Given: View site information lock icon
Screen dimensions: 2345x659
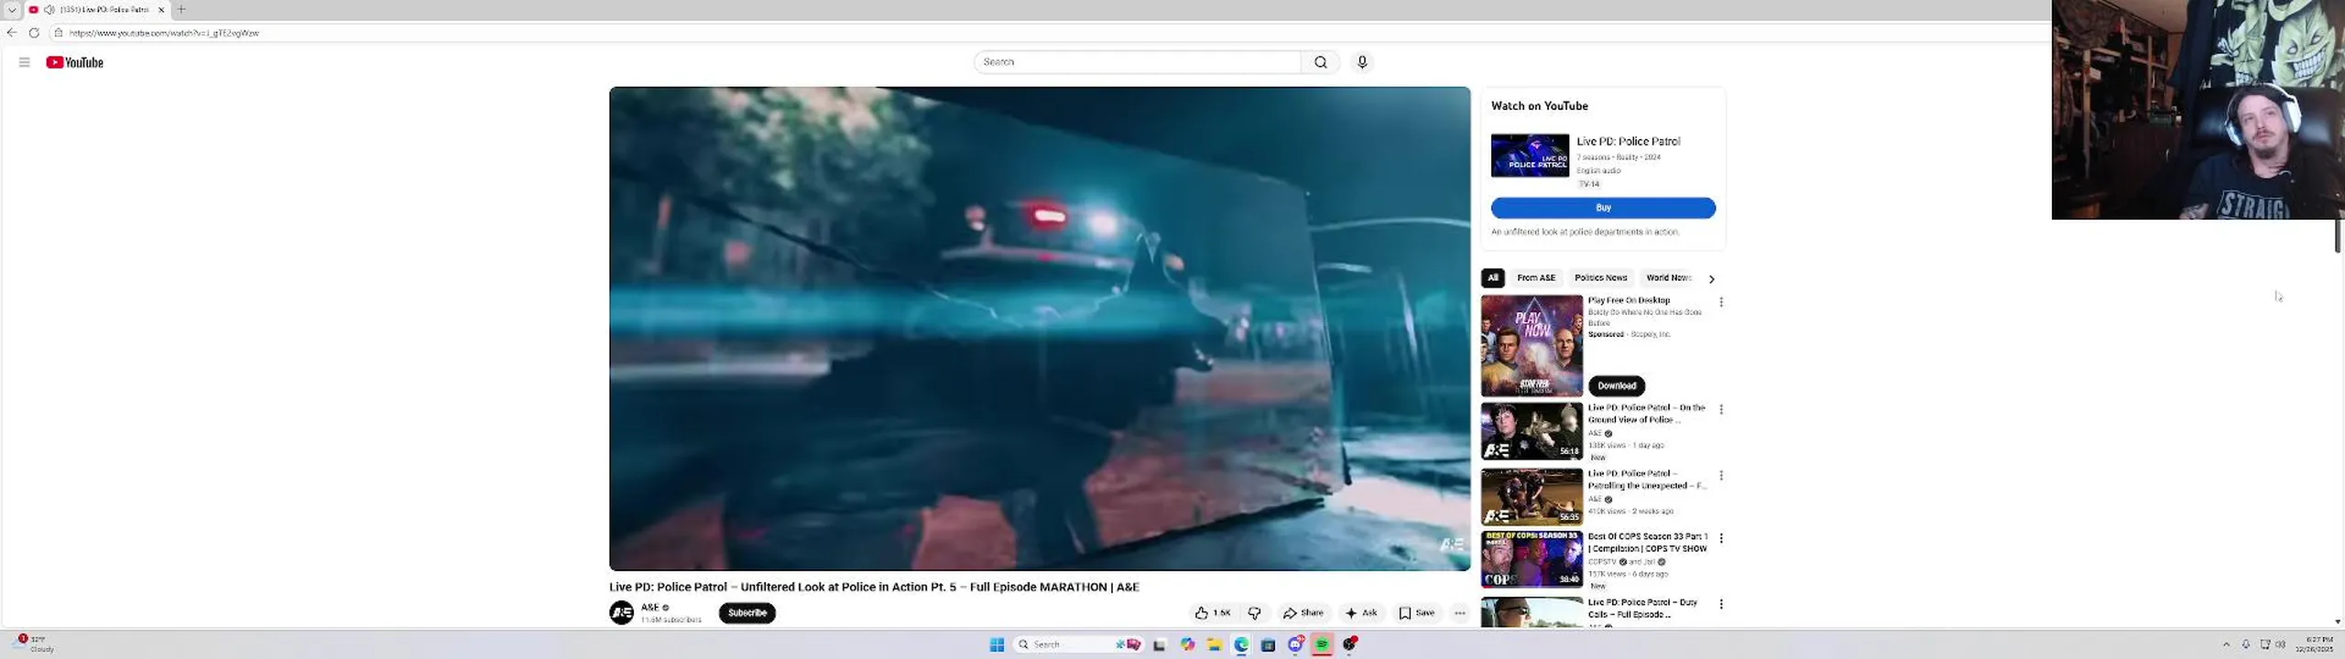Looking at the screenshot, I should coord(58,33).
